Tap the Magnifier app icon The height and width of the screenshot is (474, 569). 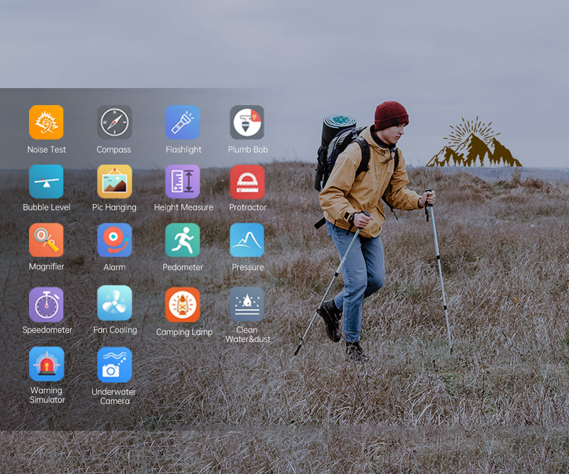[46, 240]
